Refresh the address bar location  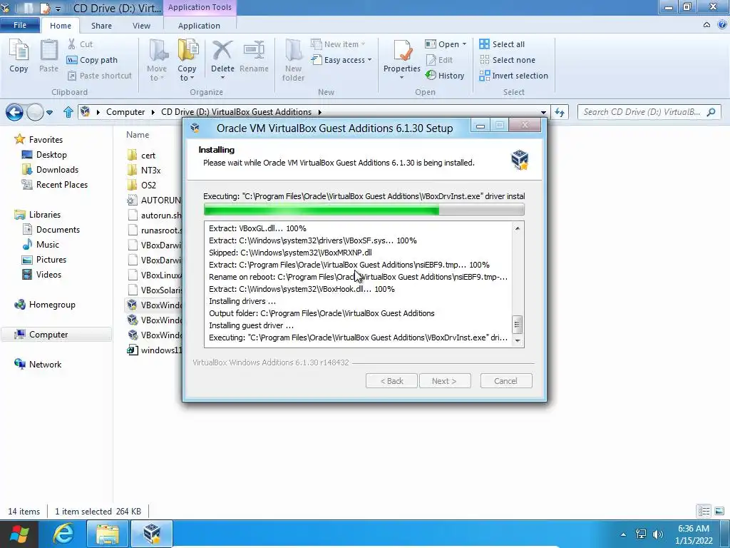point(560,112)
